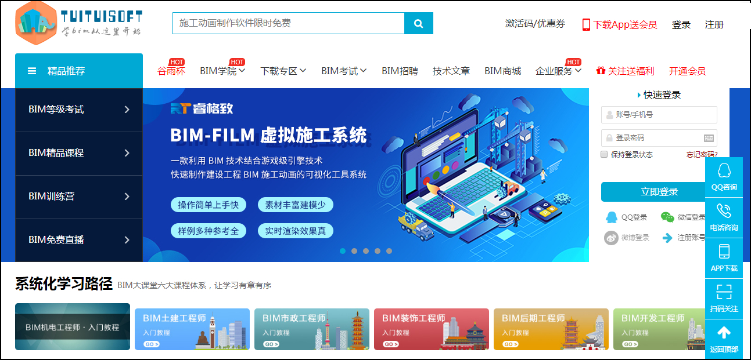
Task: Click the lock icon in password field
Action: tap(609, 138)
